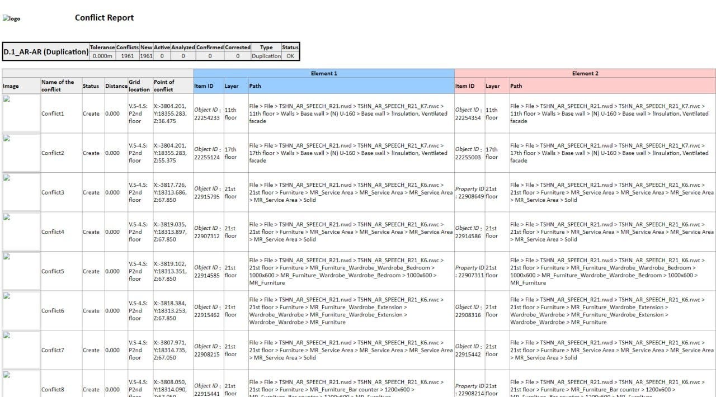This screenshot has height=397, width=716.
Task: Select the Conflict7 name cell
Action: [x=61, y=350]
